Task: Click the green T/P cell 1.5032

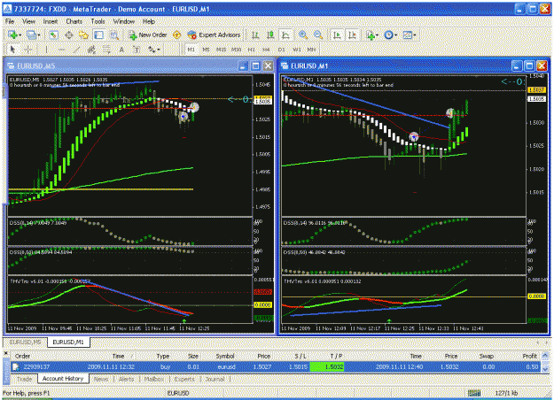Action: (x=327, y=367)
